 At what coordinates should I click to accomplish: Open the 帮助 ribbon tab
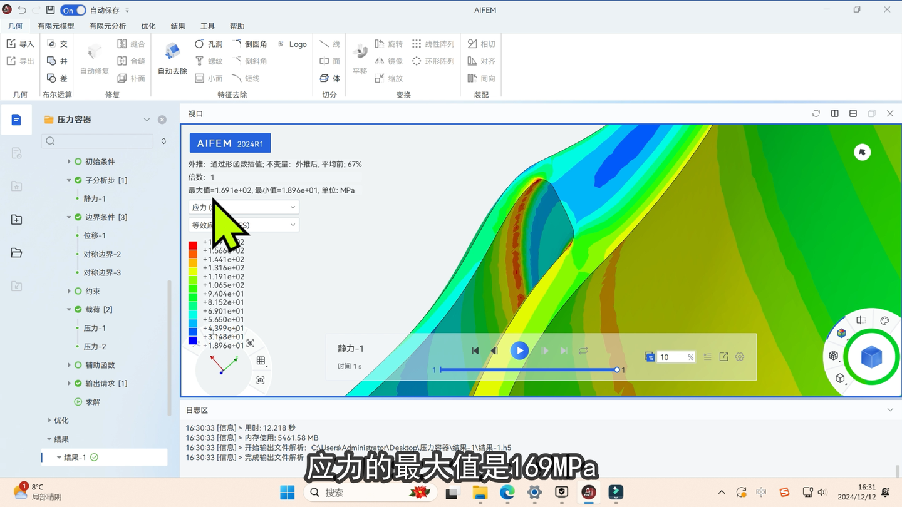tap(237, 26)
